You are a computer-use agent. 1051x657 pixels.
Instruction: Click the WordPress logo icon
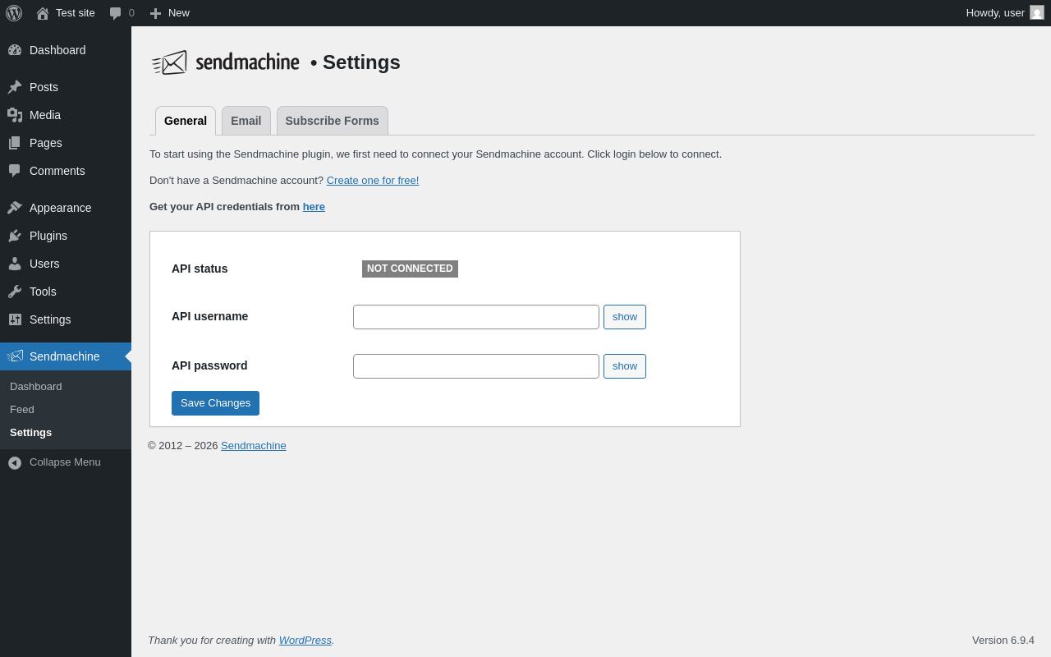14,13
